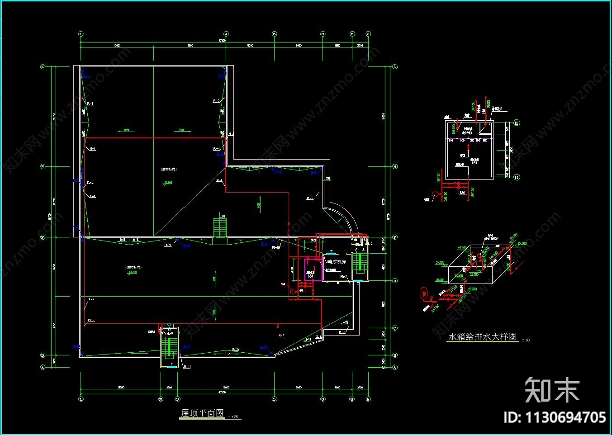Click the 1:50 scale note

click(x=526, y=340)
